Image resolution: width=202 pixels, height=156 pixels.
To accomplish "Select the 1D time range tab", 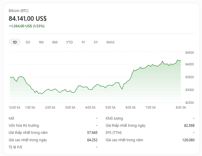I will 15,42.
